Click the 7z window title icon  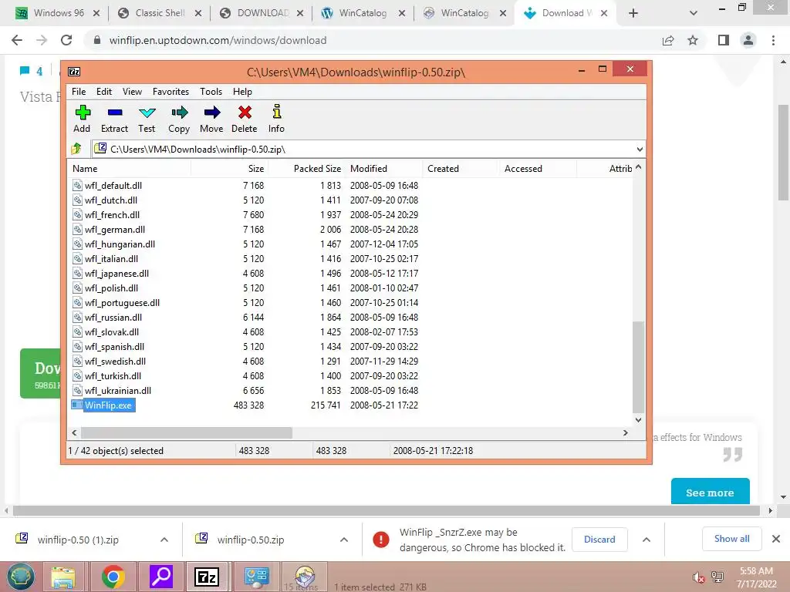point(74,72)
